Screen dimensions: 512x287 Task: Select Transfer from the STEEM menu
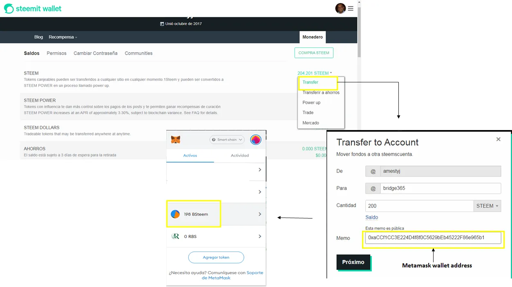coord(311,82)
